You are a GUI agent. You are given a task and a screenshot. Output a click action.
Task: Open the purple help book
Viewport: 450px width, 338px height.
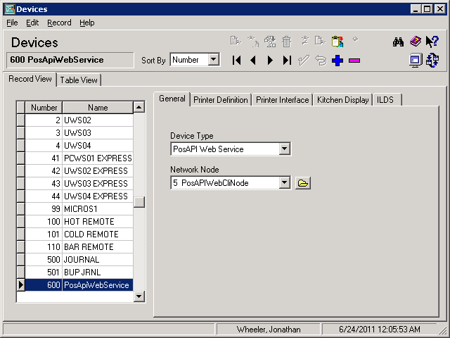tap(416, 42)
